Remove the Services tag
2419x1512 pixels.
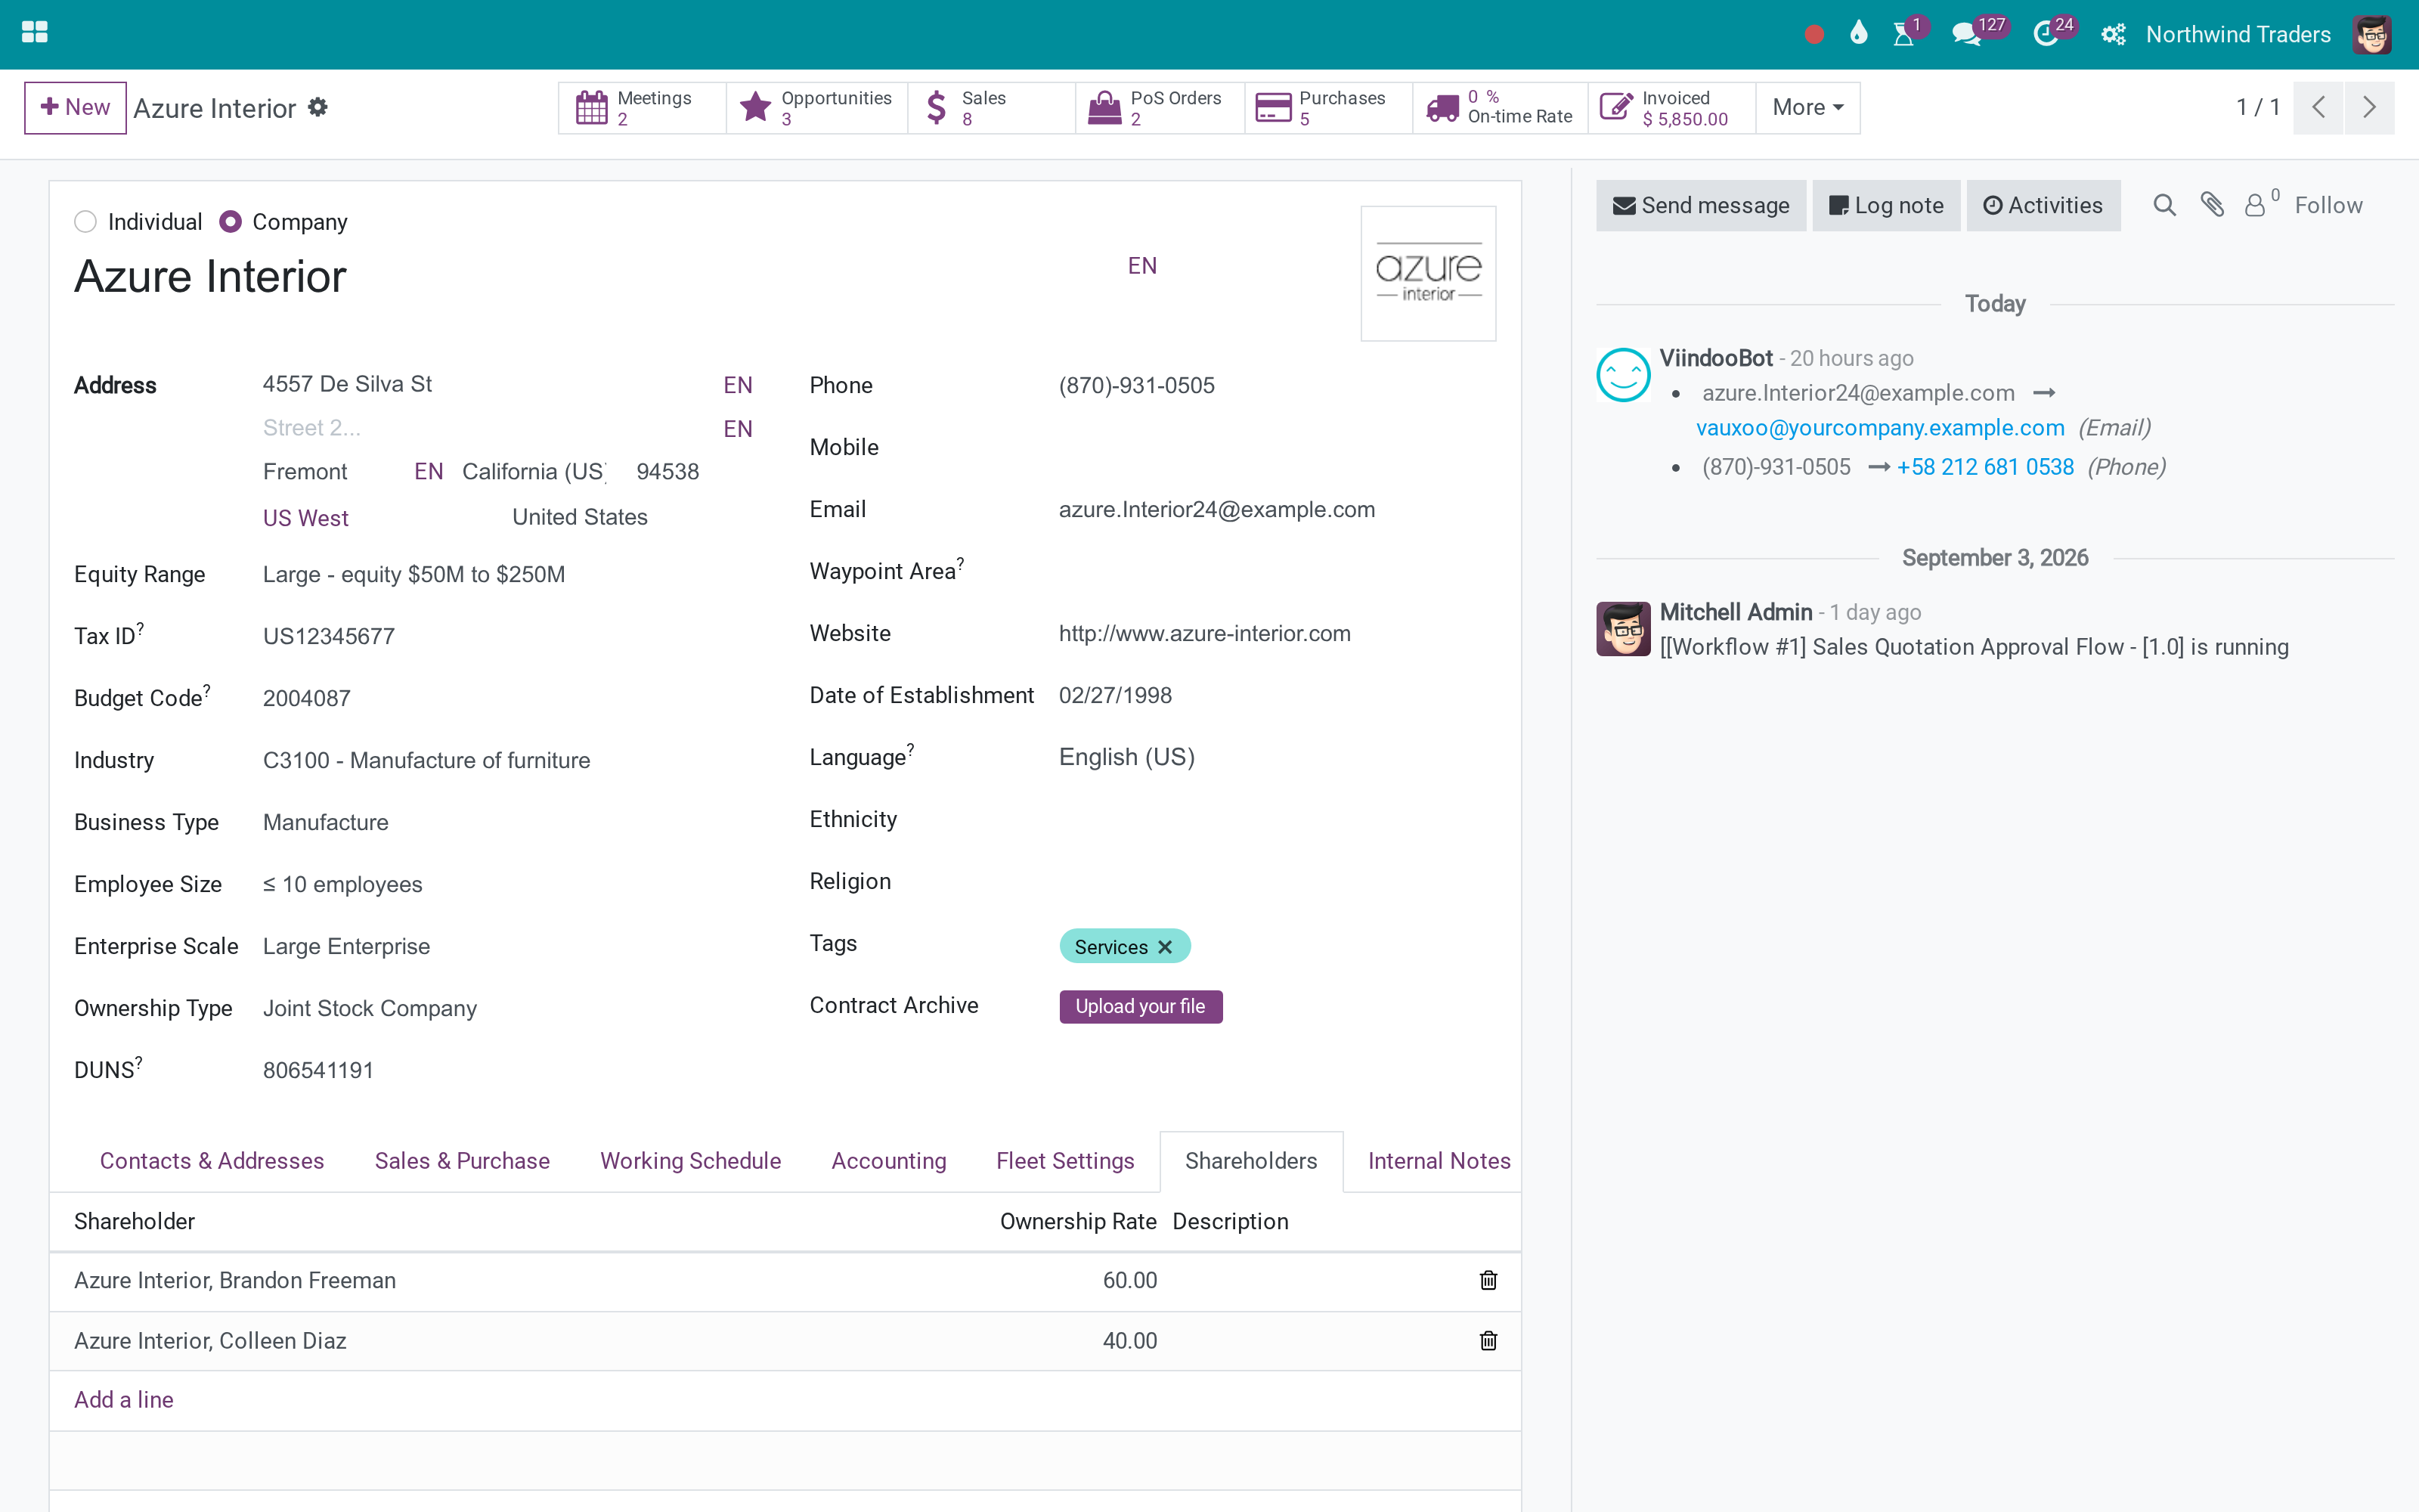coord(1164,946)
